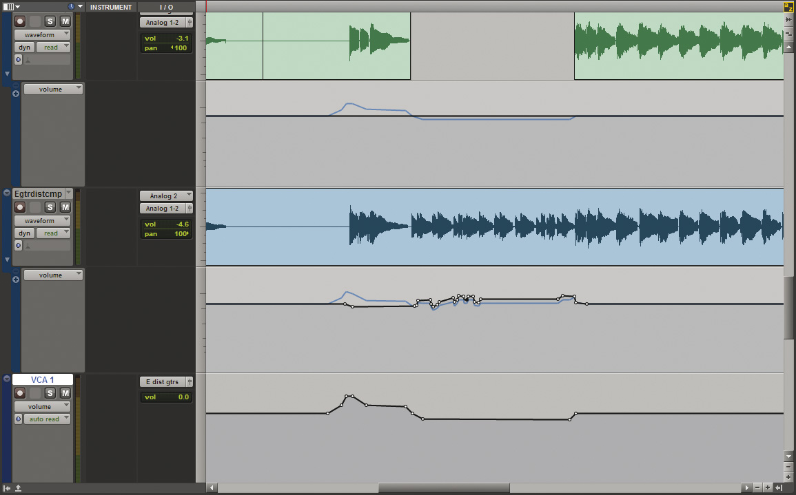Collapse the top track's automation lane arrow
The image size is (796, 495).
tap(7, 74)
